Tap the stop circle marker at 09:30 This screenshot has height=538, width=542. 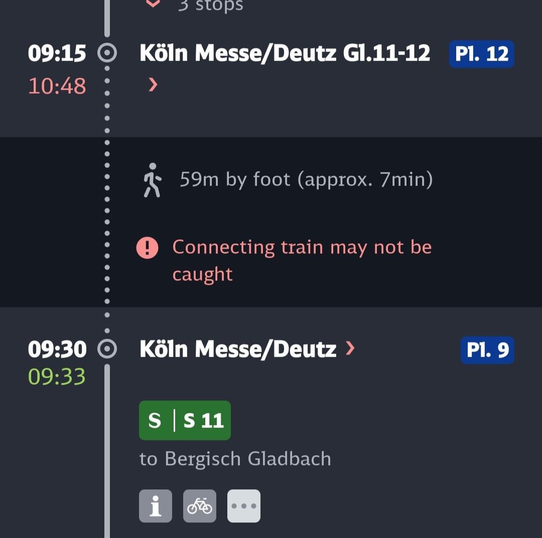107,349
